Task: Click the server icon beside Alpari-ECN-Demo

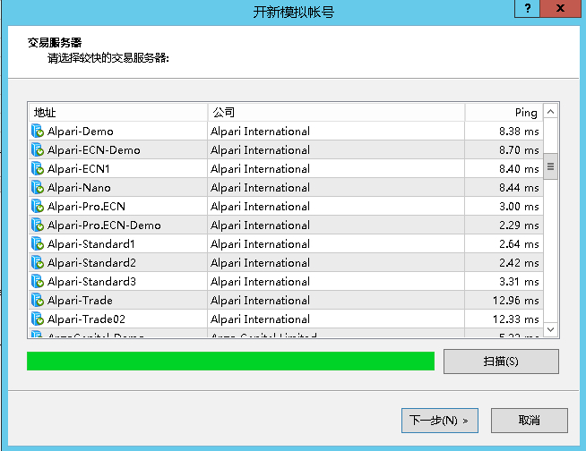Action: [x=38, y=149]
